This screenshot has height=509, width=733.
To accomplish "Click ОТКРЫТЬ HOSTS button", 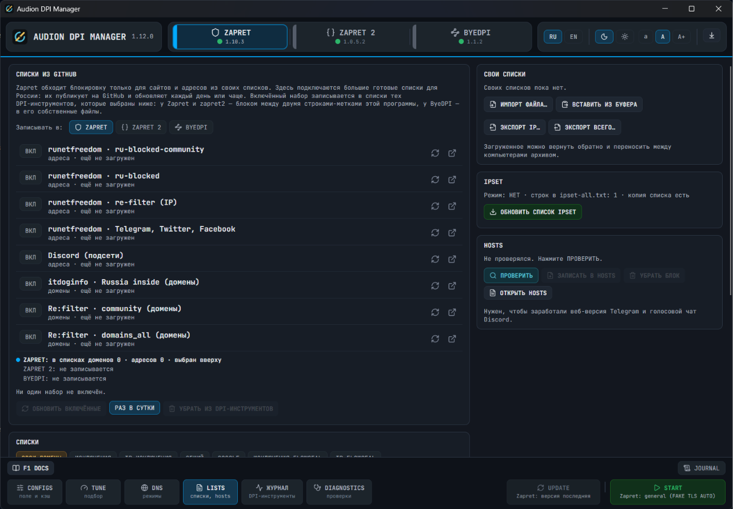I will coord(517,293).
